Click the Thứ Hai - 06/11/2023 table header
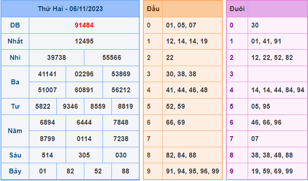This screenshot has width=308, height=181. pos(70,8)
